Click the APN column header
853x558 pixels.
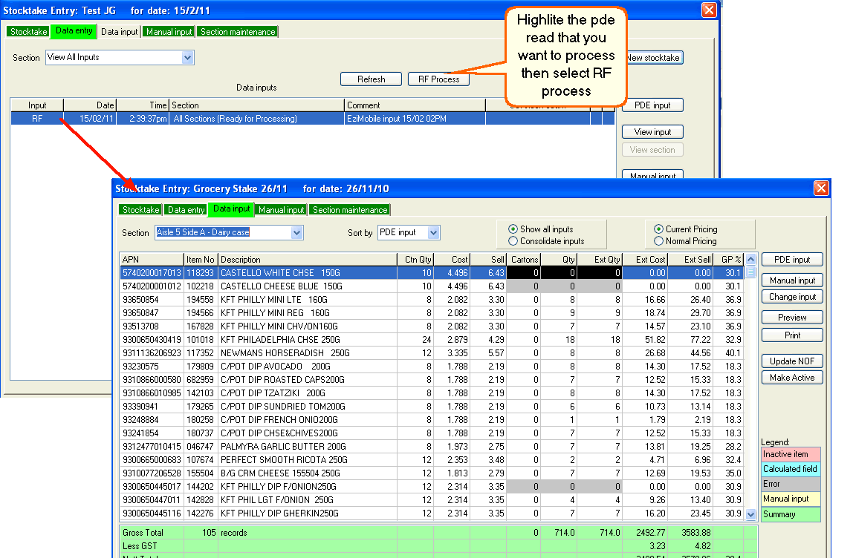152,260
